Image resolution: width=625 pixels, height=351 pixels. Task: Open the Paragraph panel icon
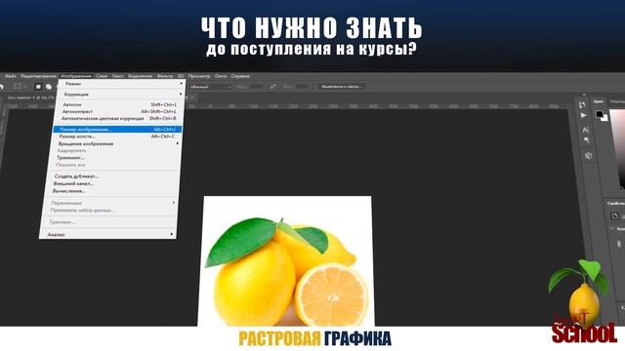click(586, 140)
